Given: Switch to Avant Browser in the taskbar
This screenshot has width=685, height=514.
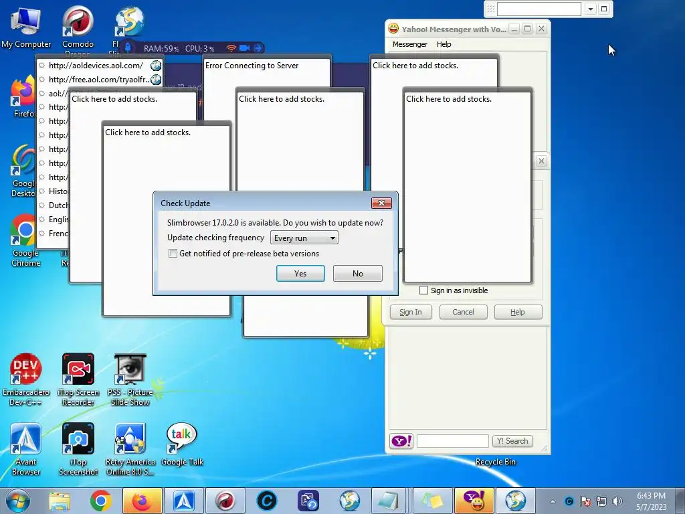Looking at the screenshot, I should (x=184, y=501).
